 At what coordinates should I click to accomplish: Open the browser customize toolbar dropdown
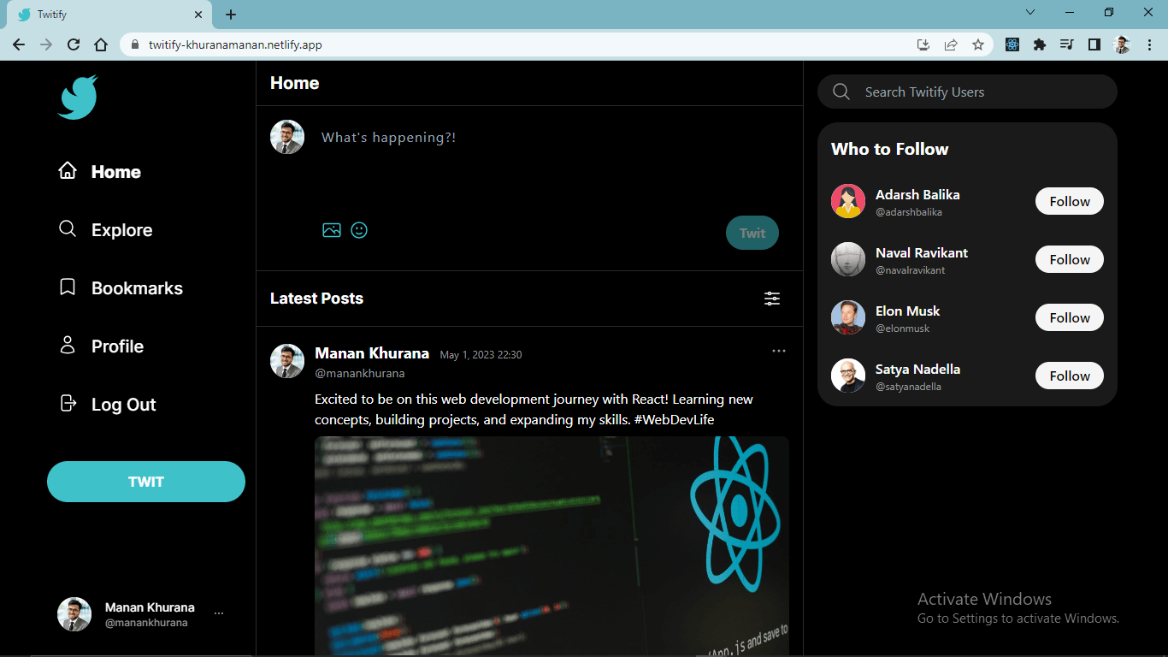[x=1030, y=12]
